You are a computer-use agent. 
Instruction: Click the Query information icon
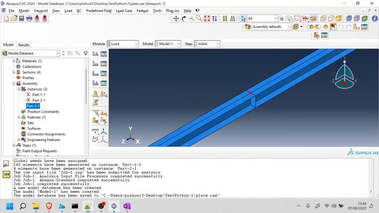tap(375, 18)
